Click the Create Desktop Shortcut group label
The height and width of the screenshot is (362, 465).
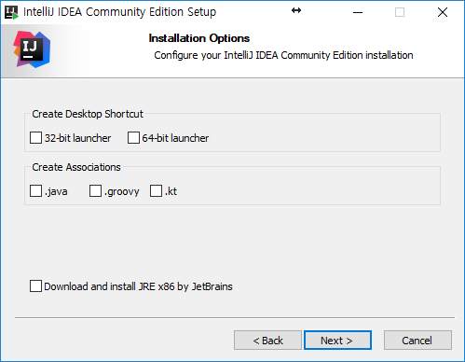click(x=88, y=114)
